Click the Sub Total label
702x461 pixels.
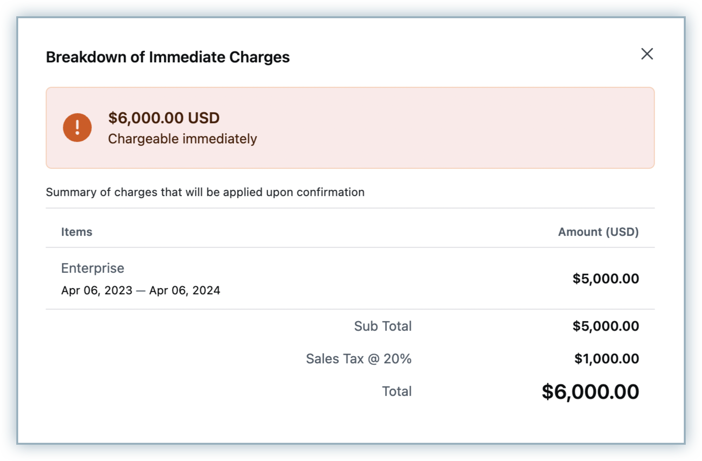pos(383,326)
